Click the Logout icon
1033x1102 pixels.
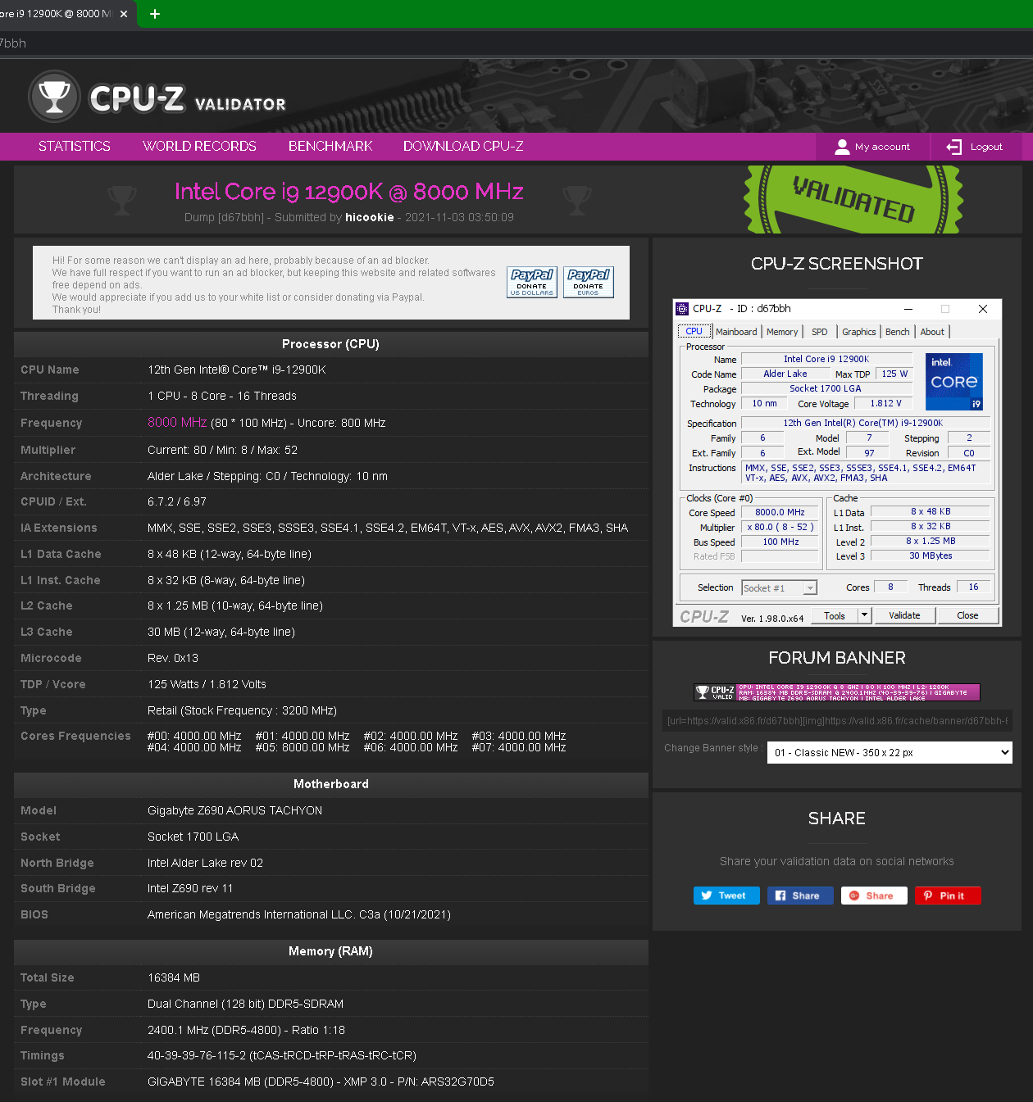click(x=954, y=147)
